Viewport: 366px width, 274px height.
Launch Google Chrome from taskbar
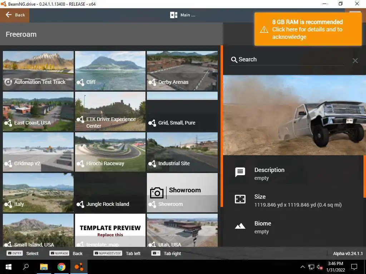pyautogui.click(x=61, y=267)
